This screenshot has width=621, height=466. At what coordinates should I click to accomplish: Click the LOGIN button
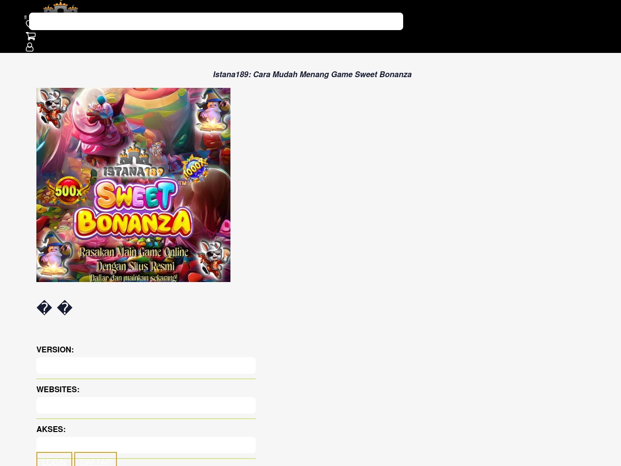54,459
